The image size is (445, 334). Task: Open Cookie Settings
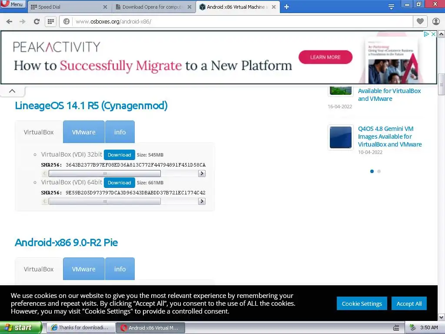[362, 304]
